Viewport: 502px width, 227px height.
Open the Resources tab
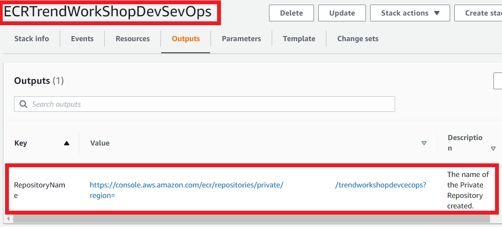133,39
